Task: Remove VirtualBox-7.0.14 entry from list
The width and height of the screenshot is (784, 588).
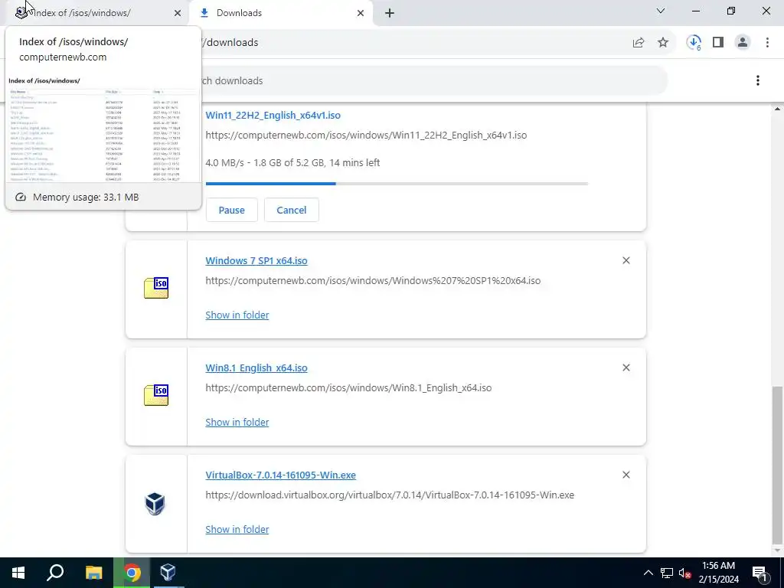Action: [x=626, y=475]
